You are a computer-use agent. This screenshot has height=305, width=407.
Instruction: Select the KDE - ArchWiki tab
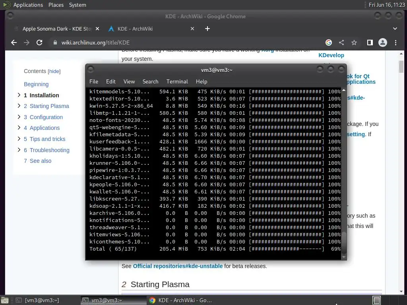coord(151,29)
